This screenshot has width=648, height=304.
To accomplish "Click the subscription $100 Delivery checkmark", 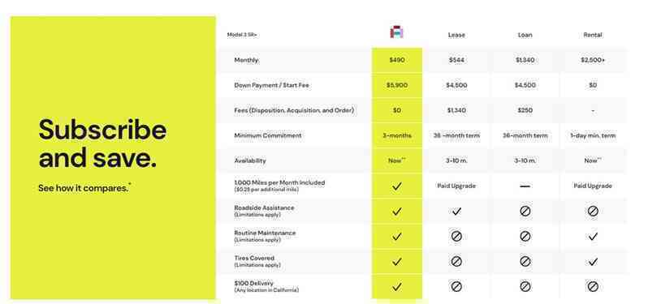I will click(x=397, y=287).
